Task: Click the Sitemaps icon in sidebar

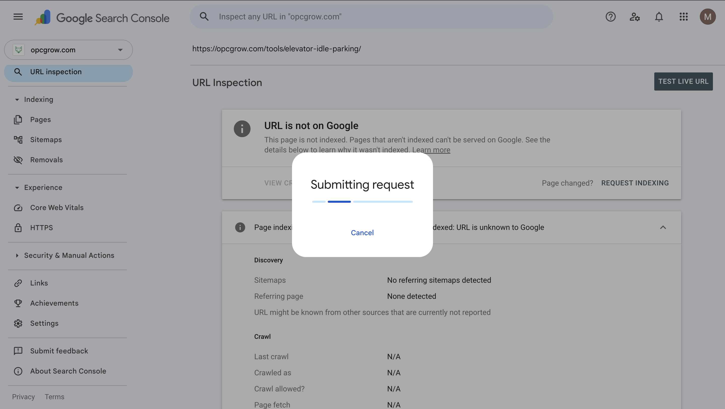Action: point(18,140)
